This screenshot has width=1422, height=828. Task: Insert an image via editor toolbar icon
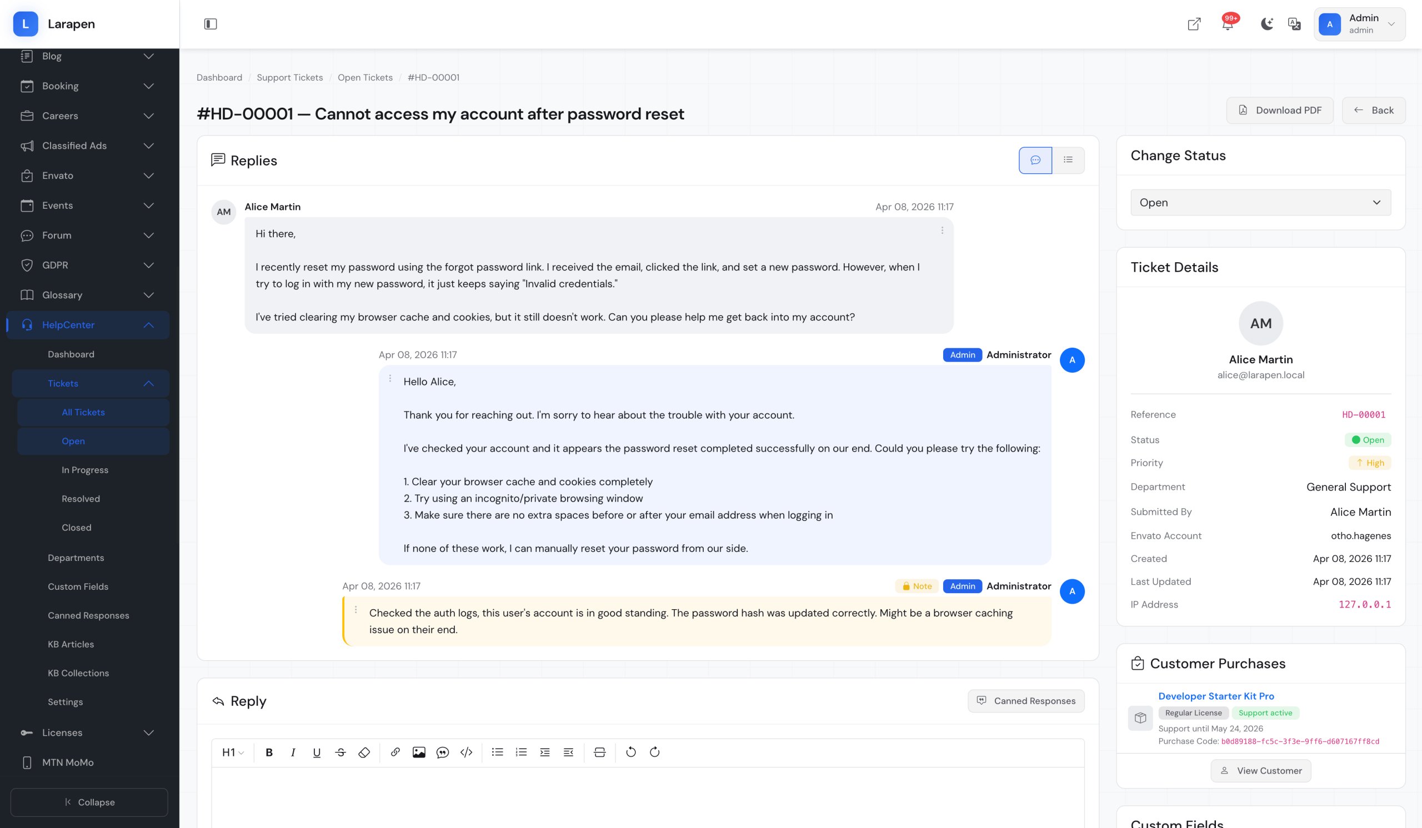pos(419,752)
